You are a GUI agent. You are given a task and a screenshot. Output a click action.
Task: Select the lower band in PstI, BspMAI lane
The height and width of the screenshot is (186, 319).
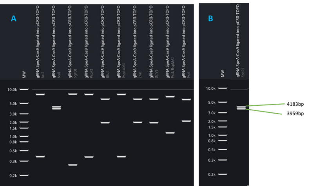170,133
